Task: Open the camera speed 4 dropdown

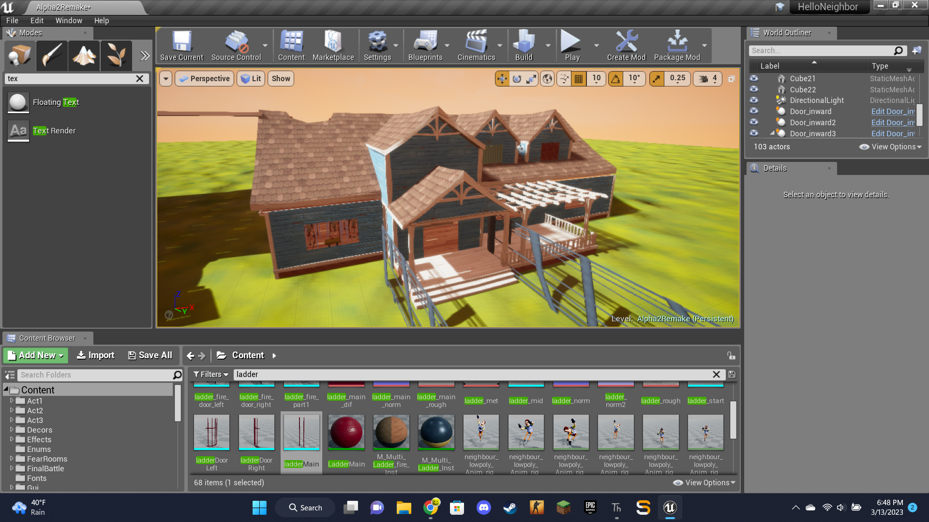Action: (x=708, y=79)
